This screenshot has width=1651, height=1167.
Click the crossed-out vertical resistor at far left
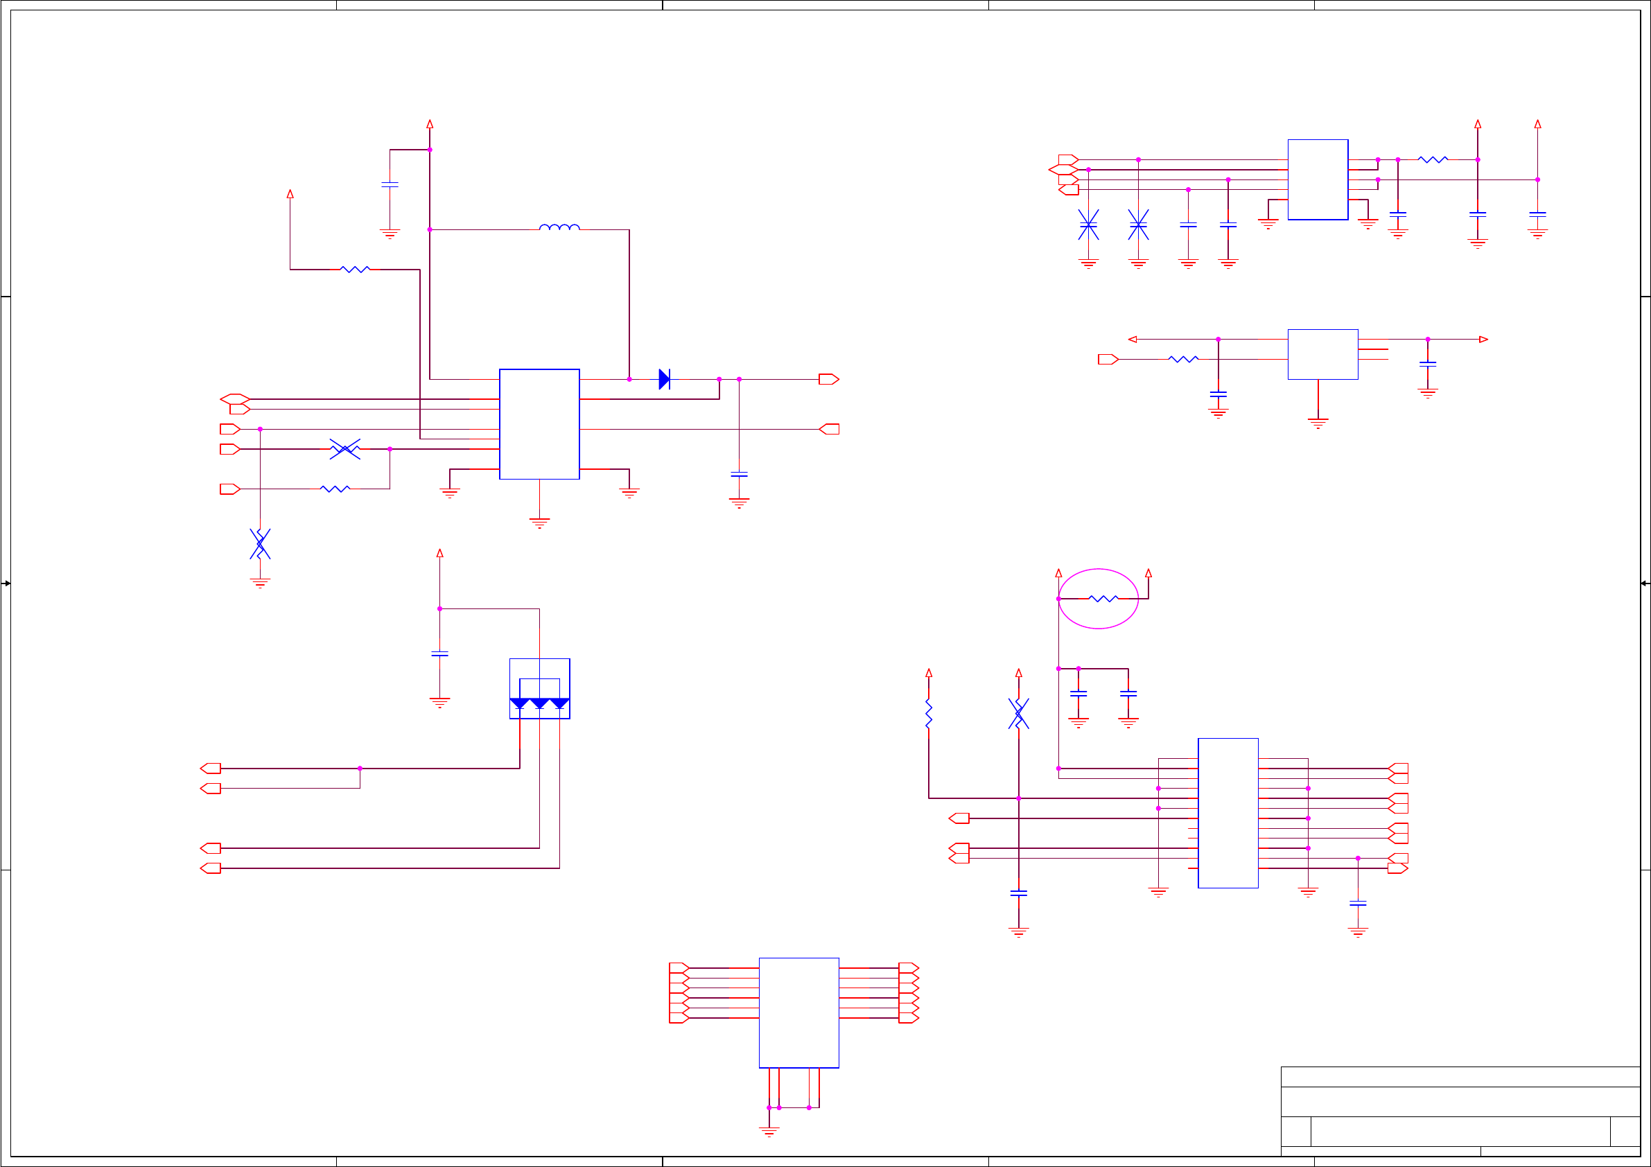coord(260,543)
